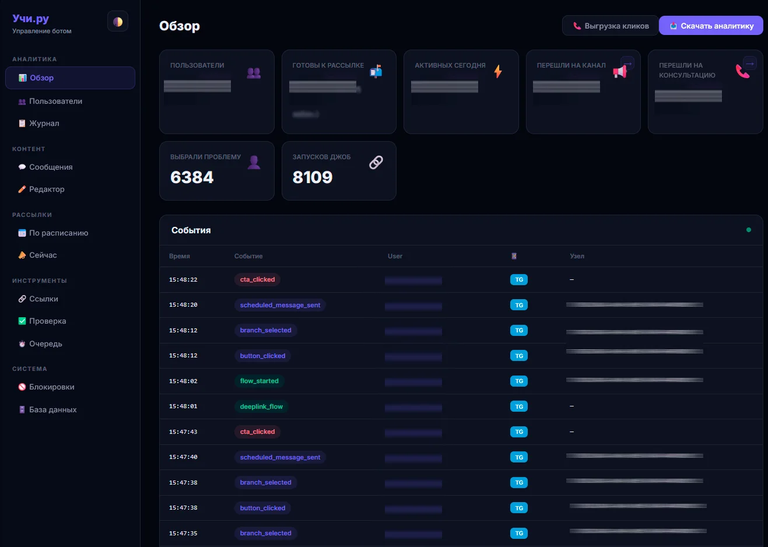
Task: Click the Событие column header
Action: tap(248, 256)
